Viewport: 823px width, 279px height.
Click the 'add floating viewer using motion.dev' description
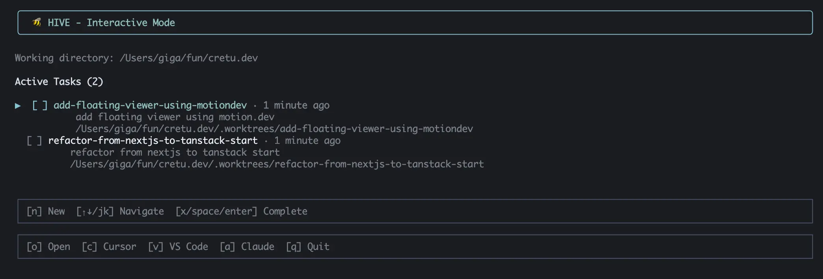(175, 117)
